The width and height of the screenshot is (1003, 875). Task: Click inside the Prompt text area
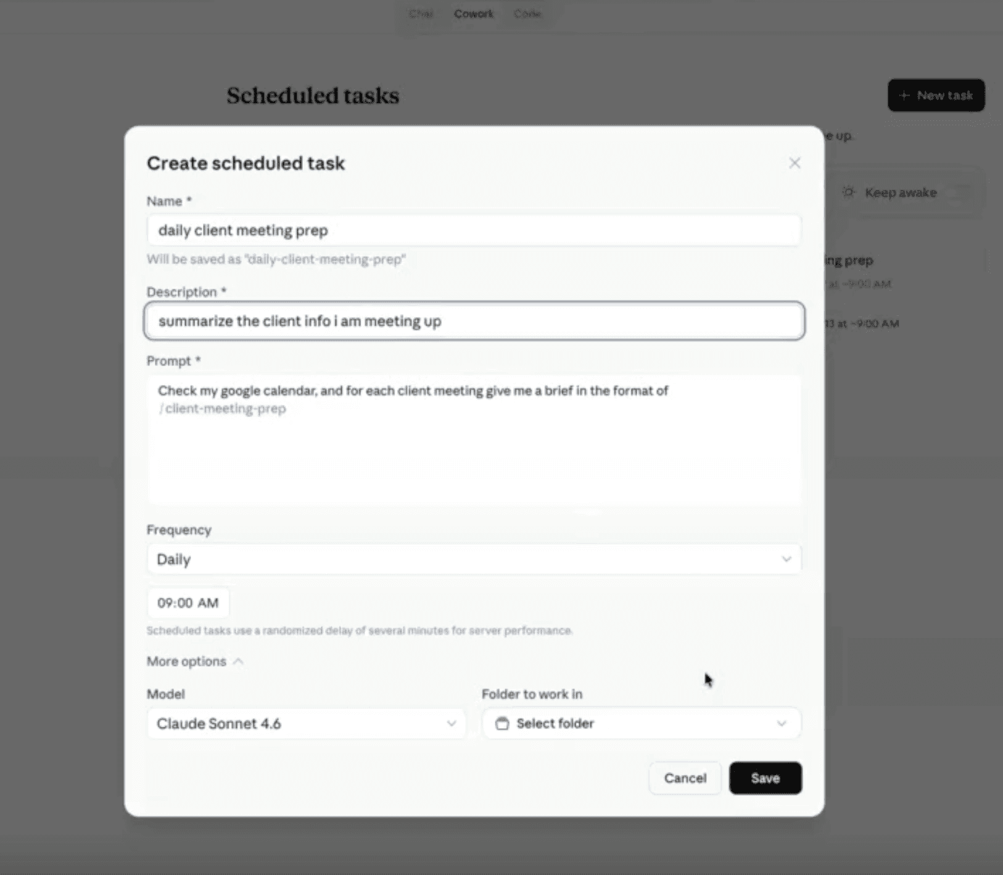click(473, 438)
